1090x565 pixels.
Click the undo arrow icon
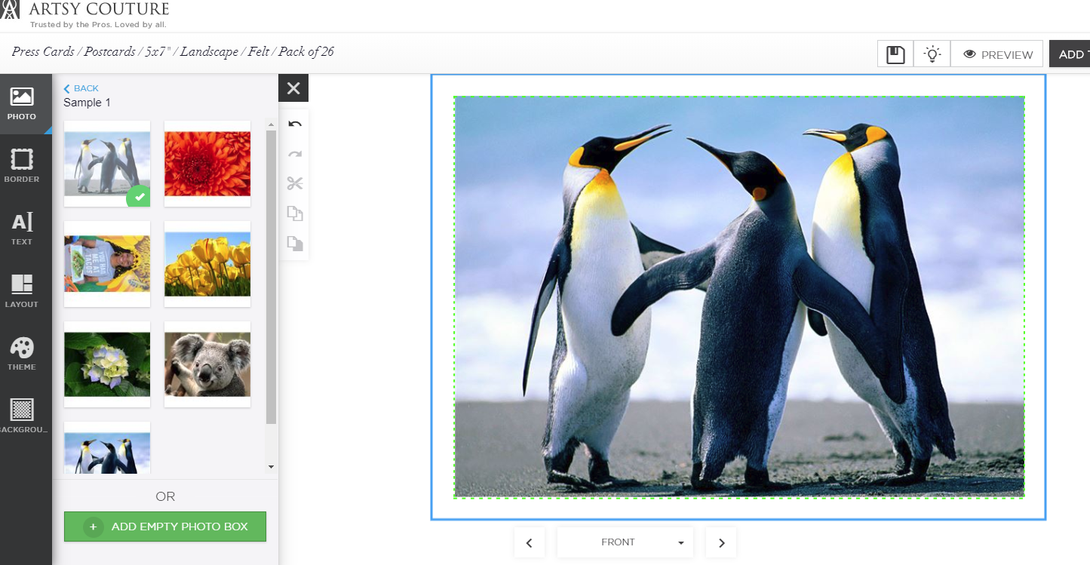(x=294, y=124)
